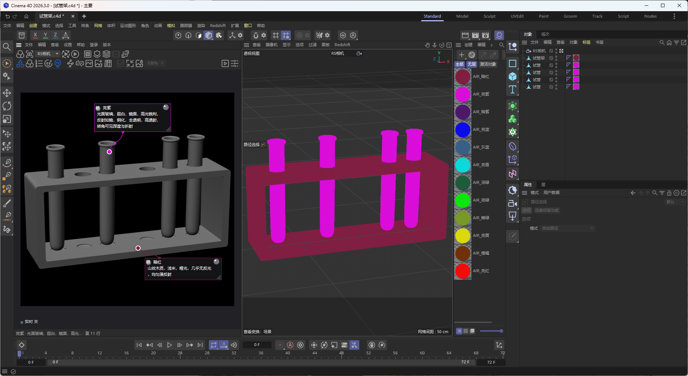This screenshot has width=688, height=376.
Task: Select the Move tool in left toolbar
Action: coord(7,93)
